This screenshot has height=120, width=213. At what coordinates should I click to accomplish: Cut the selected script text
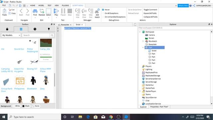point(11,10)
